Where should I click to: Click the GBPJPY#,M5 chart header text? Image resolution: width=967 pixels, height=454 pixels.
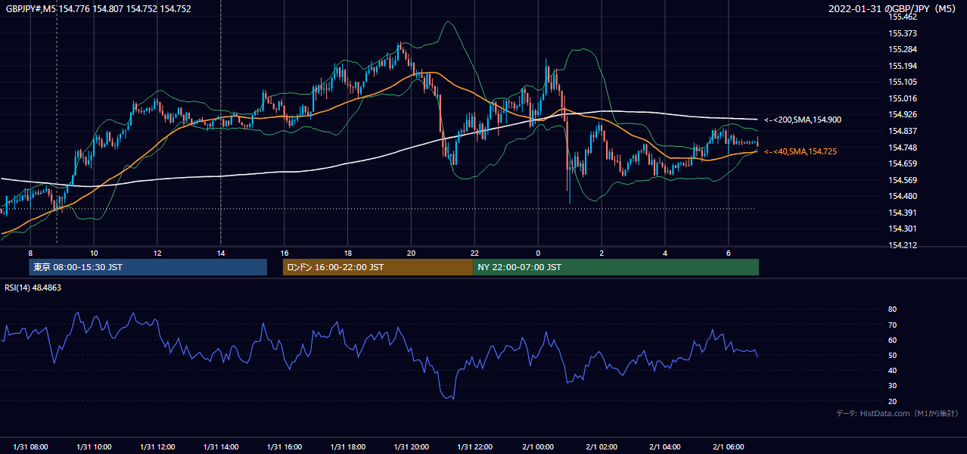coord(98,9)
